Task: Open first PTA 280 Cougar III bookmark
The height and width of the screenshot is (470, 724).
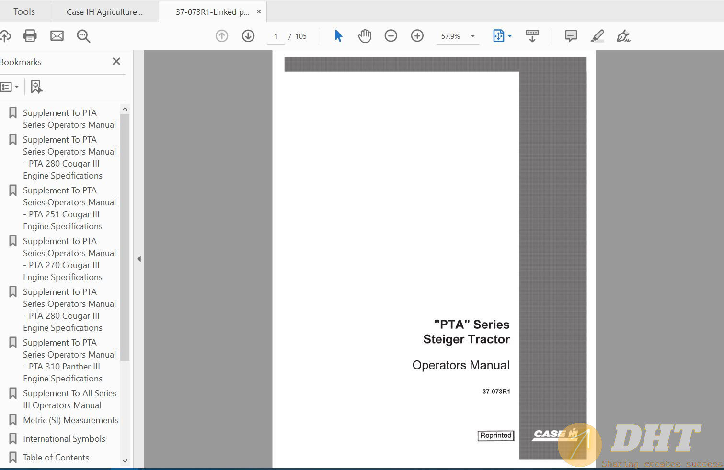Action: [x=69, y=157]
